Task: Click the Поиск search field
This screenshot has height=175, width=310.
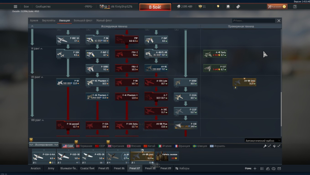Action: [x=254, y=20]
